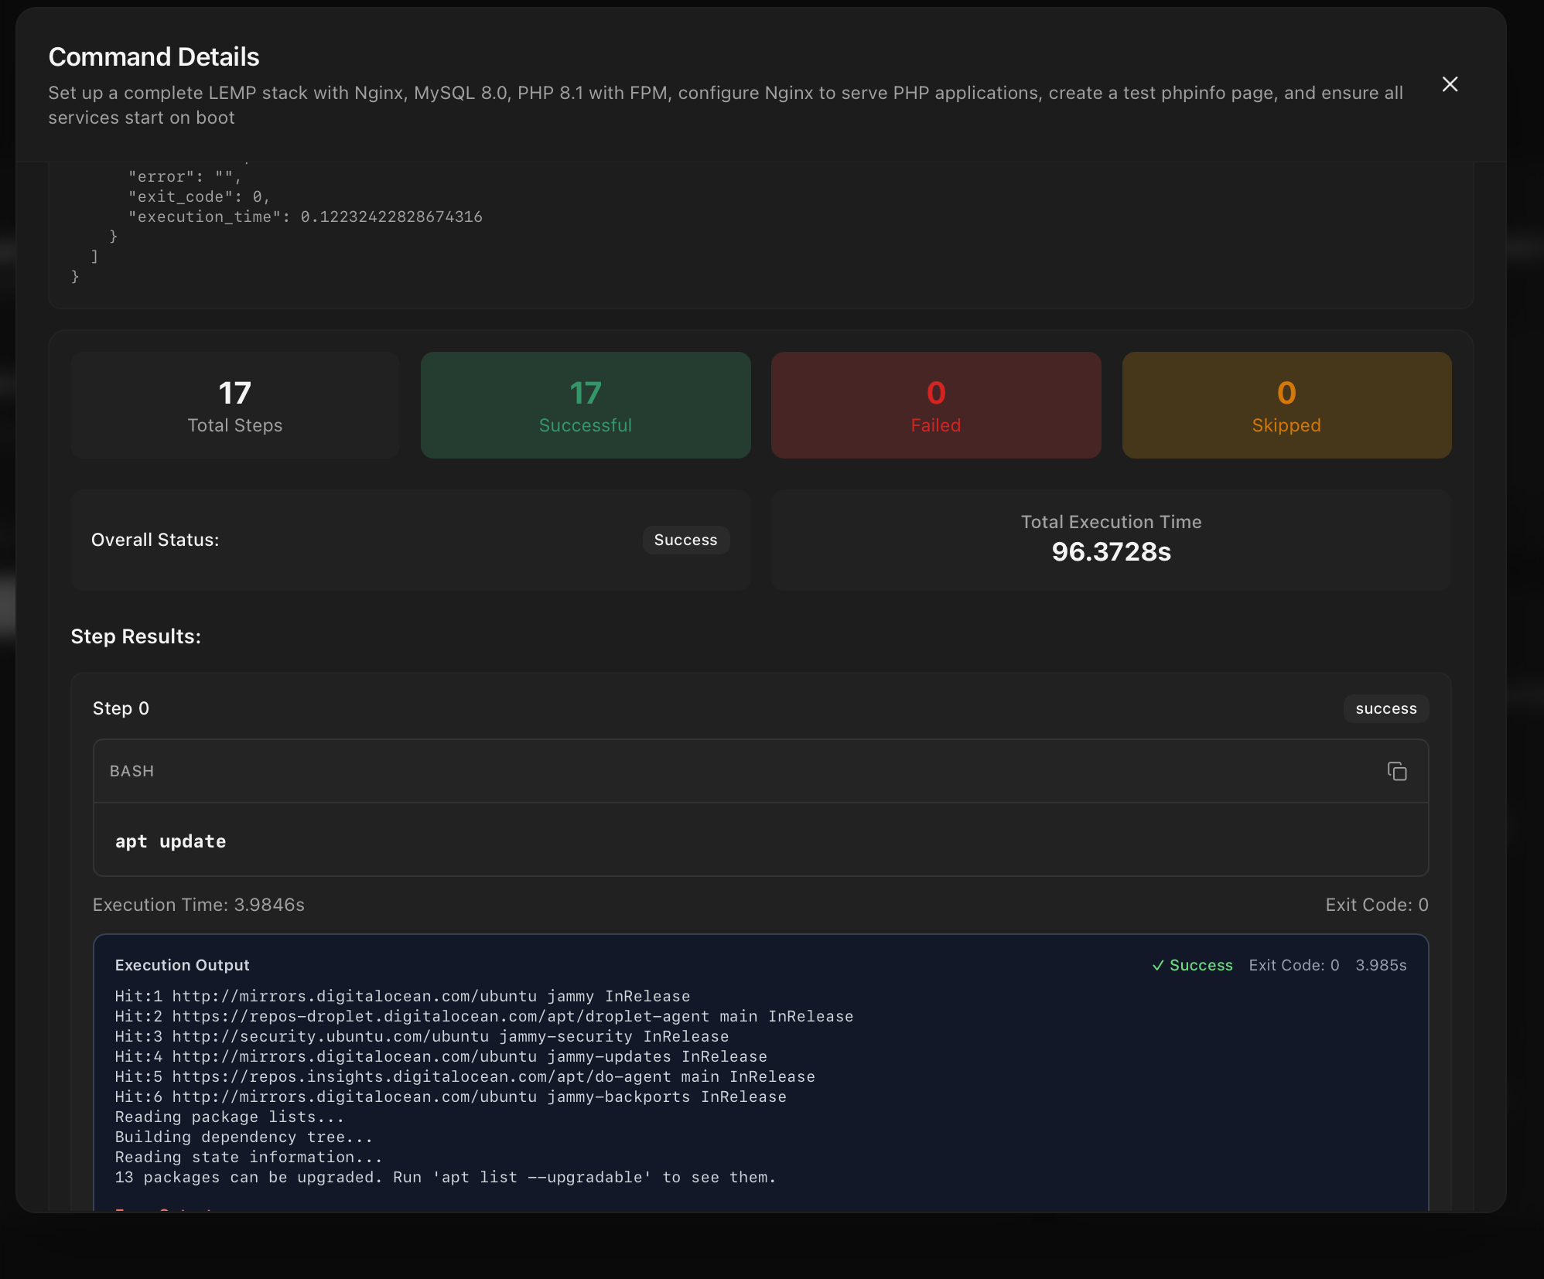Click the Execution Time 3.9846s text
Screen dimensions: 1544x1279
pyautogui.click(x=198, y=905)
